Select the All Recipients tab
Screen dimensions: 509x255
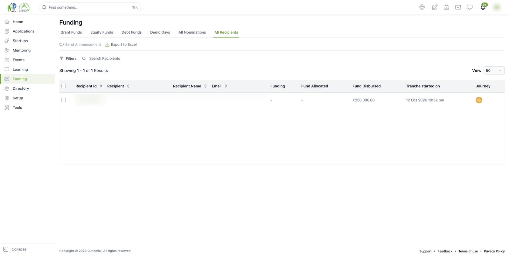[x=226, y=32]
